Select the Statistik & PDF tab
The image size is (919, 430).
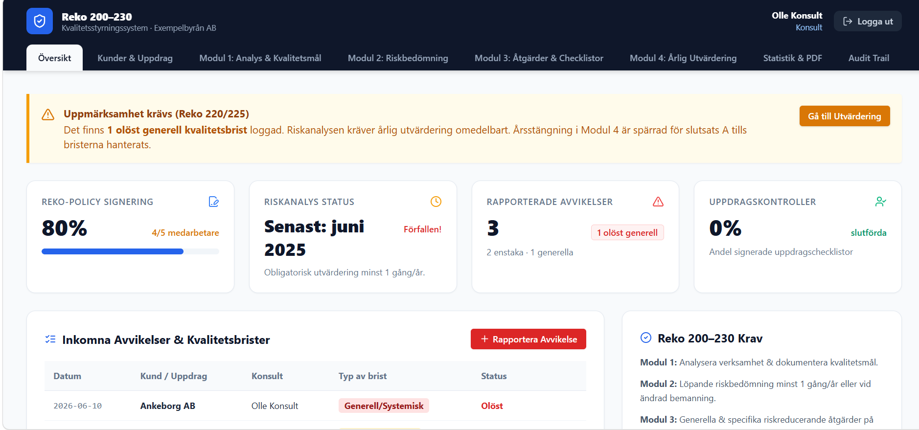pos(792,58)
